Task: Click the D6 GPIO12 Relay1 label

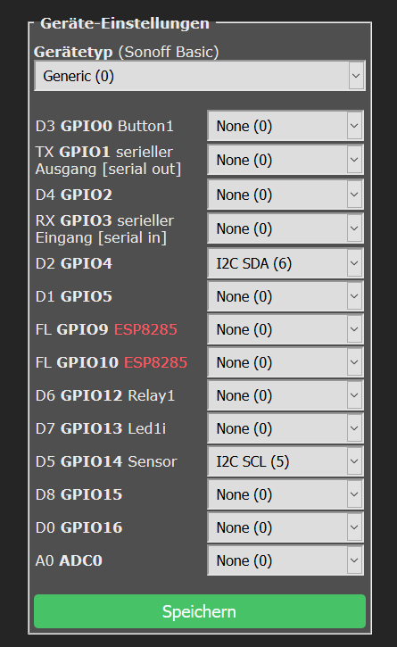Action: click(x=104, y=395)
